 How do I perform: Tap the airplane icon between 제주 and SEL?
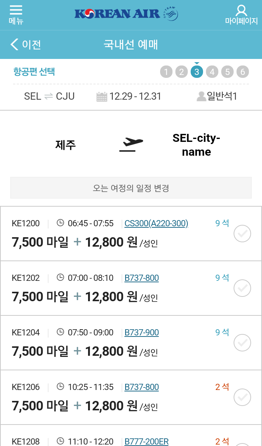131,144
